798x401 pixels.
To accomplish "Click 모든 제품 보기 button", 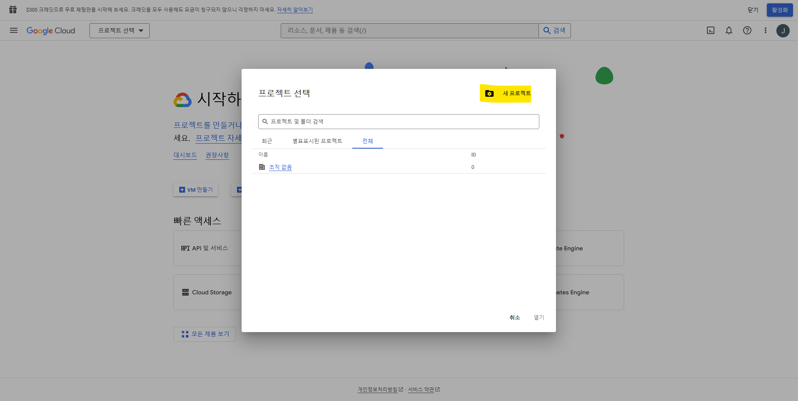I will click(205, 334).
